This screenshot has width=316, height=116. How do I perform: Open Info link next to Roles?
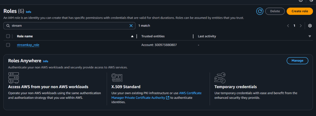(28, 12)
